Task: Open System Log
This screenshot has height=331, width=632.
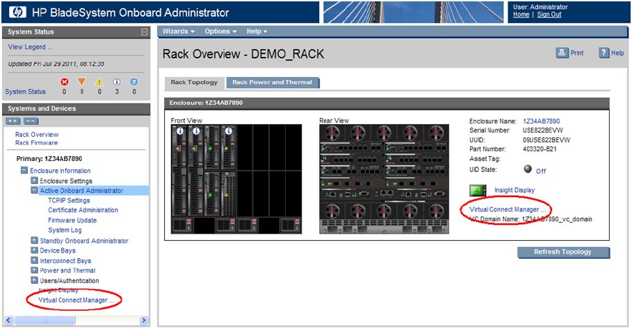Action: click(x=65, y=230)
